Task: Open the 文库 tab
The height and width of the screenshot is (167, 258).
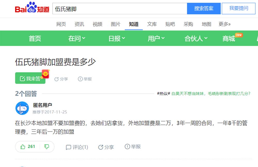Action: [152, 24]
